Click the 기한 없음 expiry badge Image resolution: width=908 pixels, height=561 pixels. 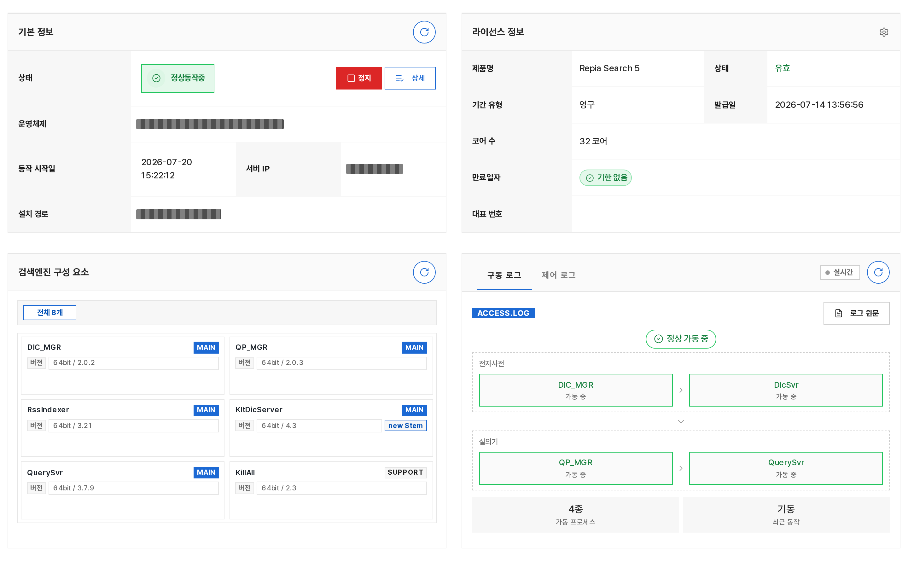coord(605,178)
